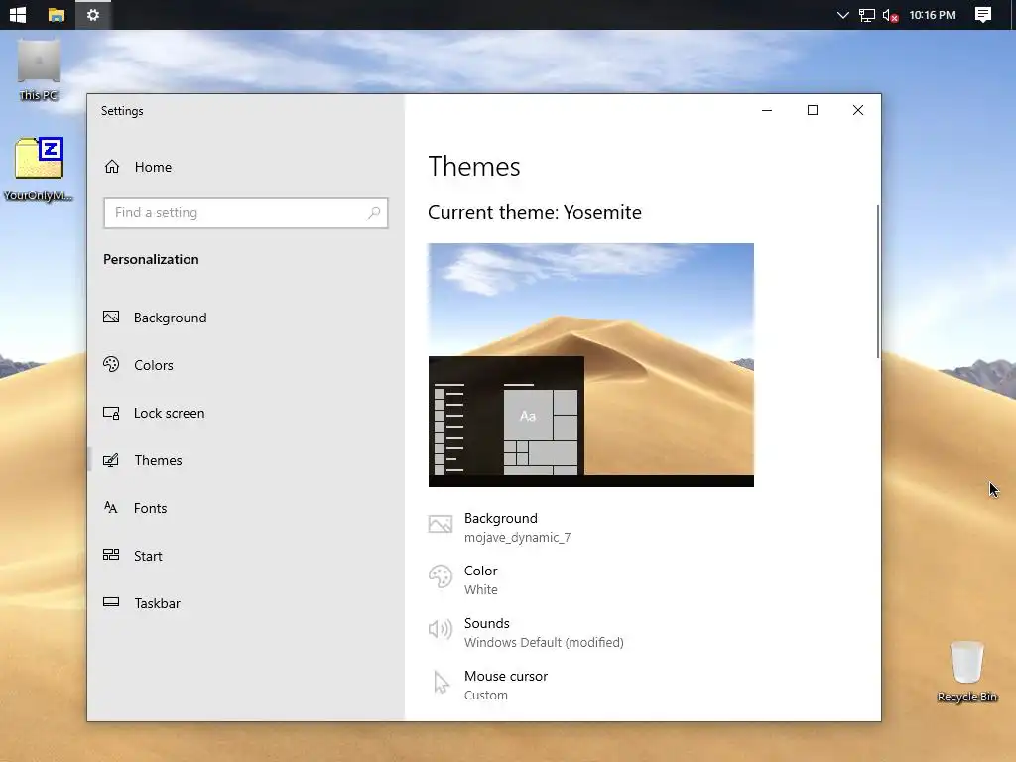Viewport: 1016px width, 762px height.
Task: Open the network status tray icon
Action: point(866,15)
